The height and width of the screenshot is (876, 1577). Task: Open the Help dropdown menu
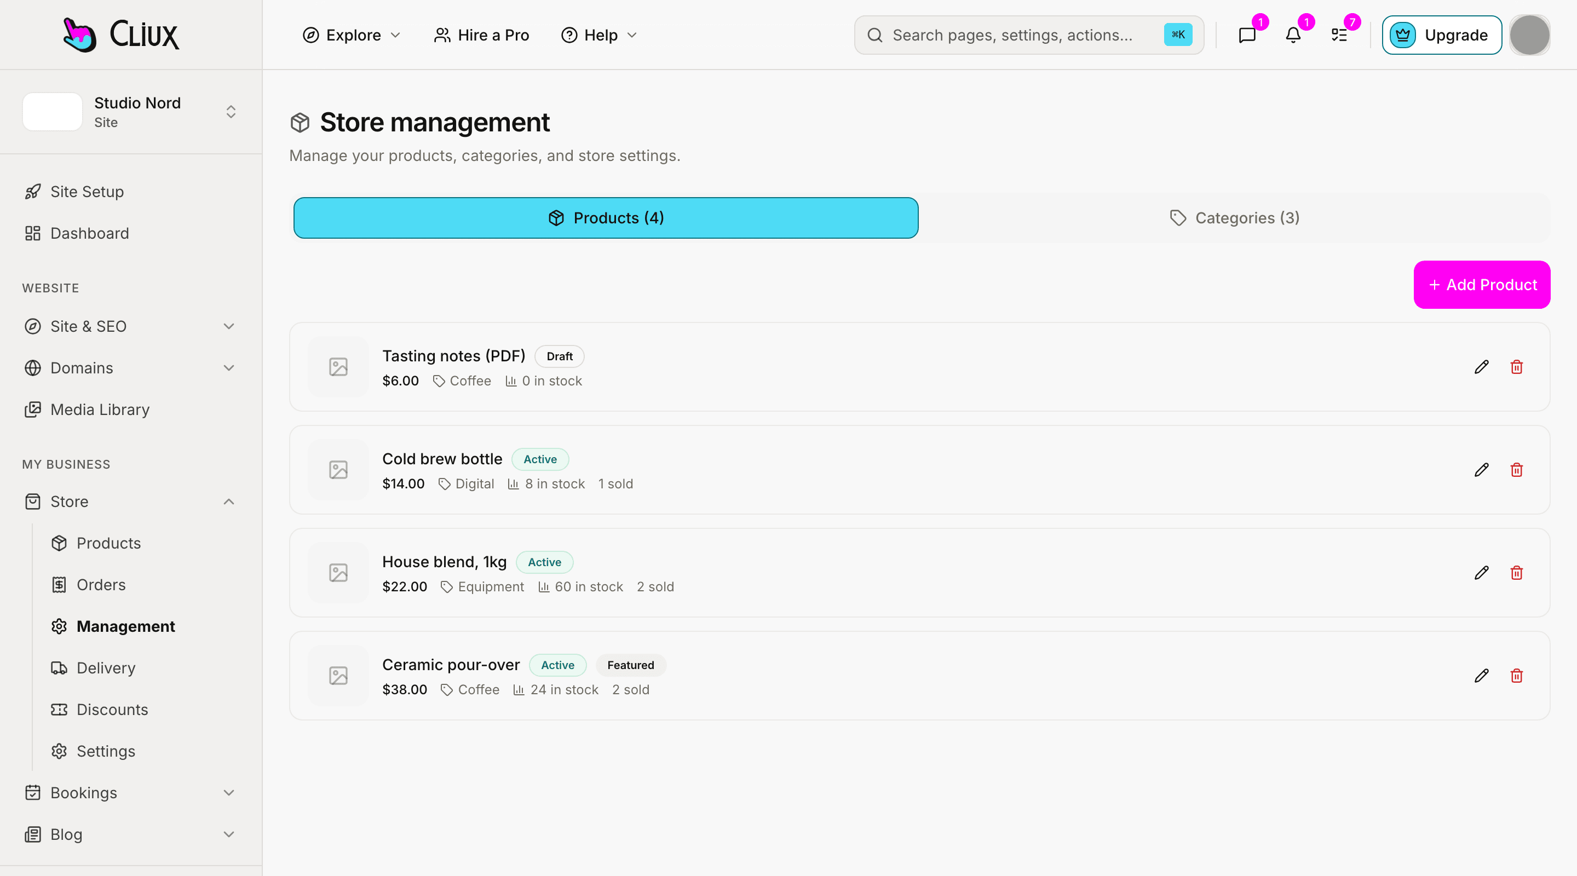600,35
